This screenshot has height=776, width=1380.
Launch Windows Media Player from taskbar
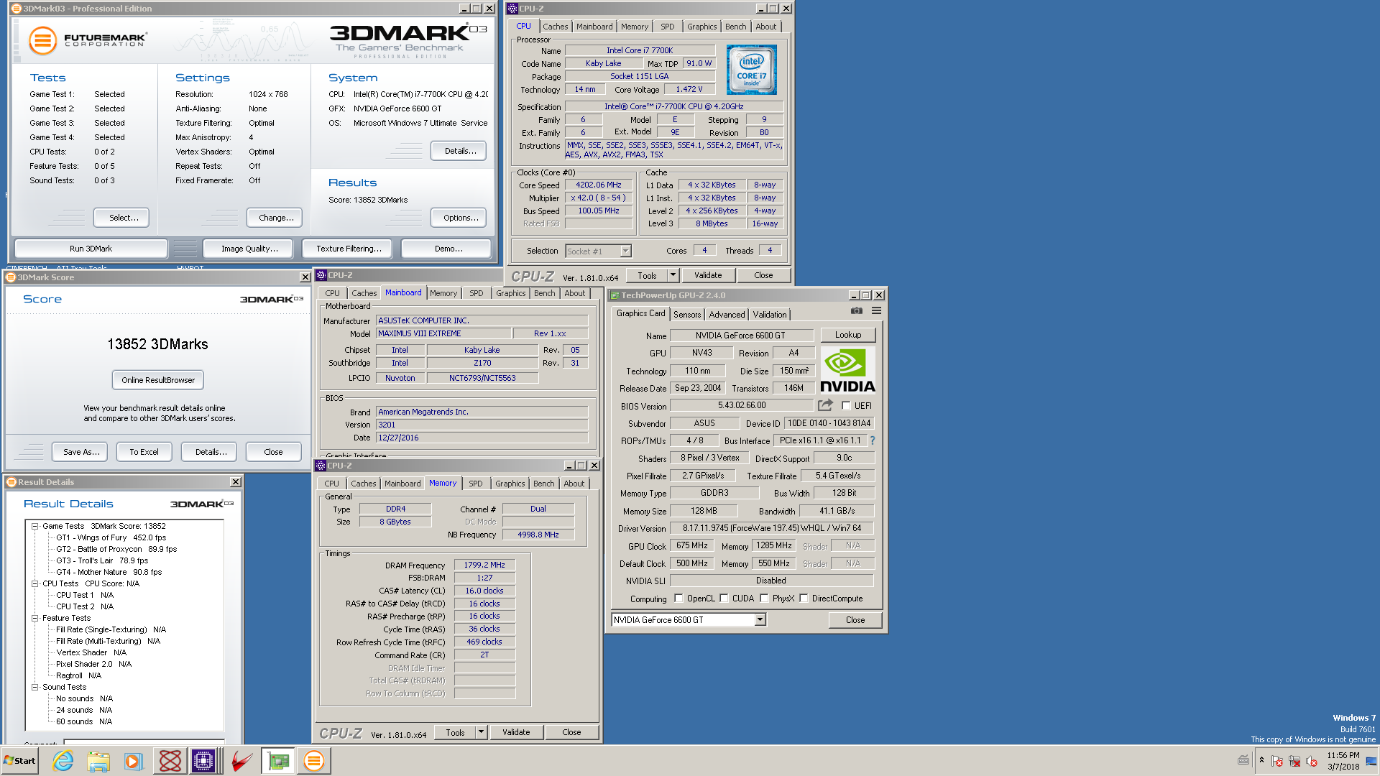pos(133,761)
